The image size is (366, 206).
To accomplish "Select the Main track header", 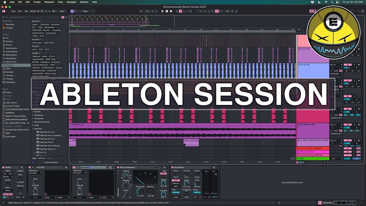I will coord(313,159).
